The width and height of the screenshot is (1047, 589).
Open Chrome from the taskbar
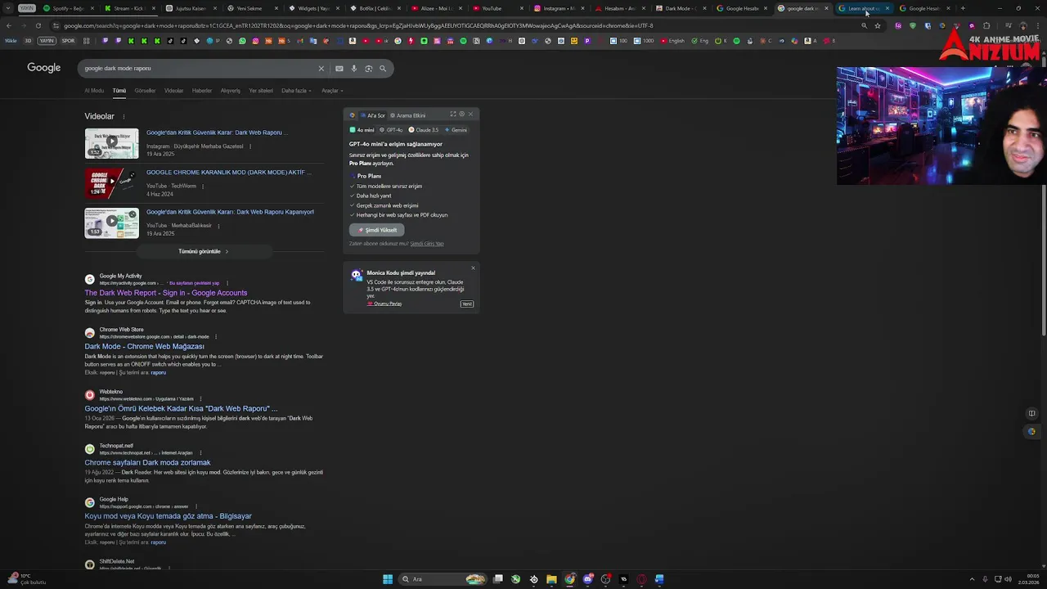(569, 579)
